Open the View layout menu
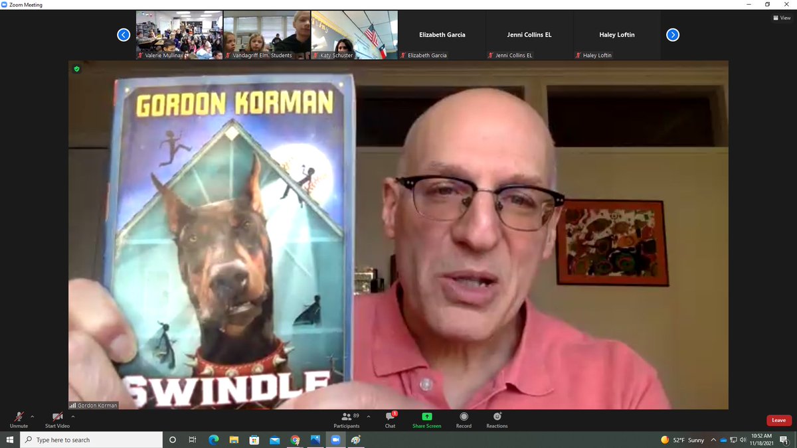 click(781, 18)
